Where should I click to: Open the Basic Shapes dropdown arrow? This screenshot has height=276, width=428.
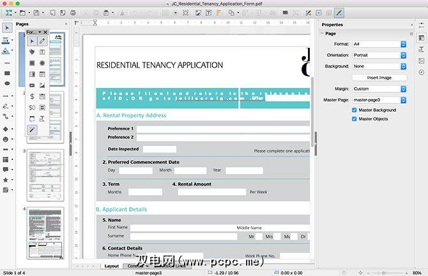click(x=13, y=129)
